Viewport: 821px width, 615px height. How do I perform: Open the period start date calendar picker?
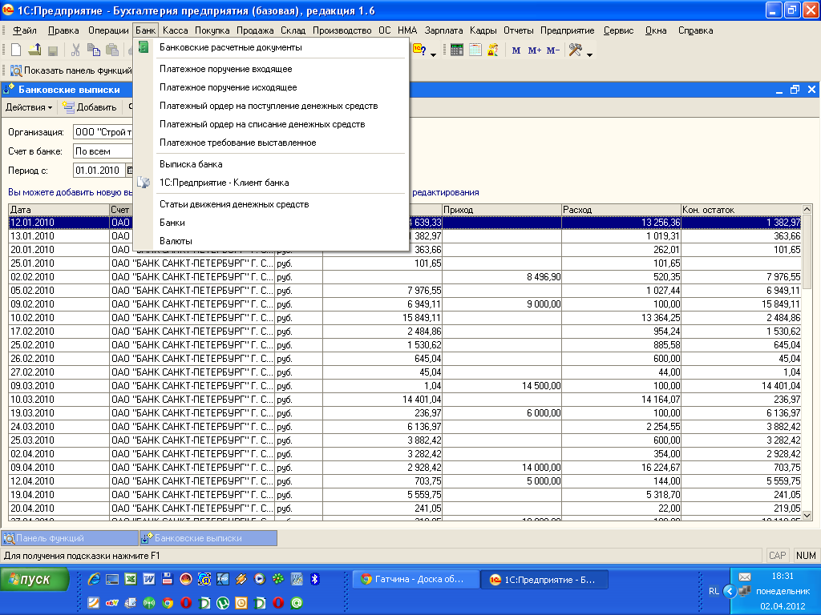pyautogui.click(x=129, y=171)
